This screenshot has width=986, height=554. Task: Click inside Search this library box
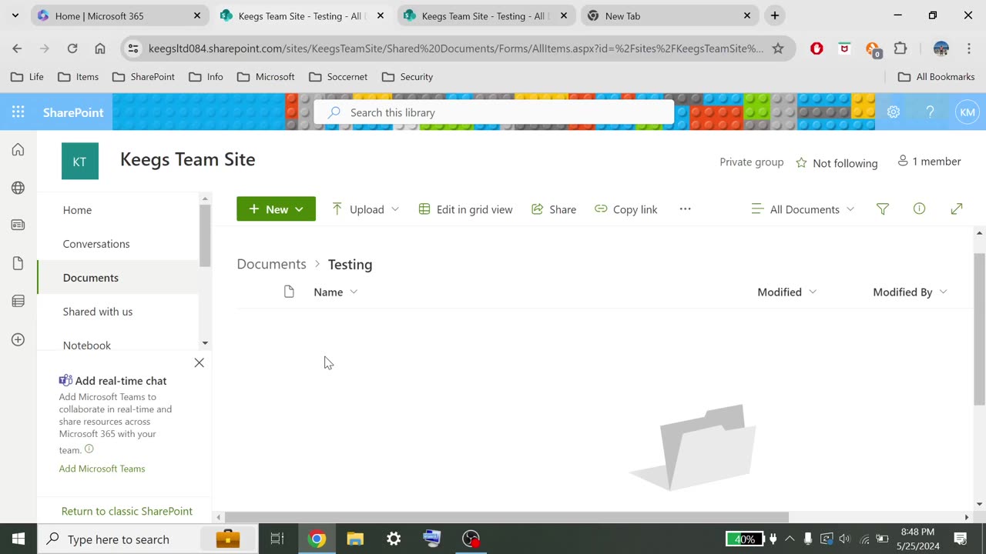tap(494, 112)
